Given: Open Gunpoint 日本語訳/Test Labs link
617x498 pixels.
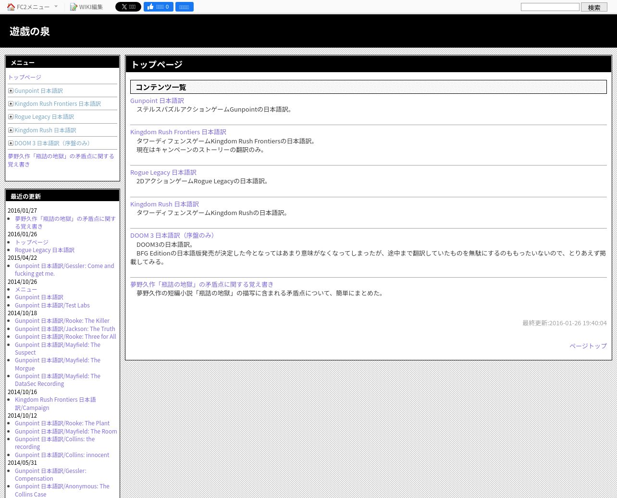Looking at the screenshot, I should click(52, 305).
